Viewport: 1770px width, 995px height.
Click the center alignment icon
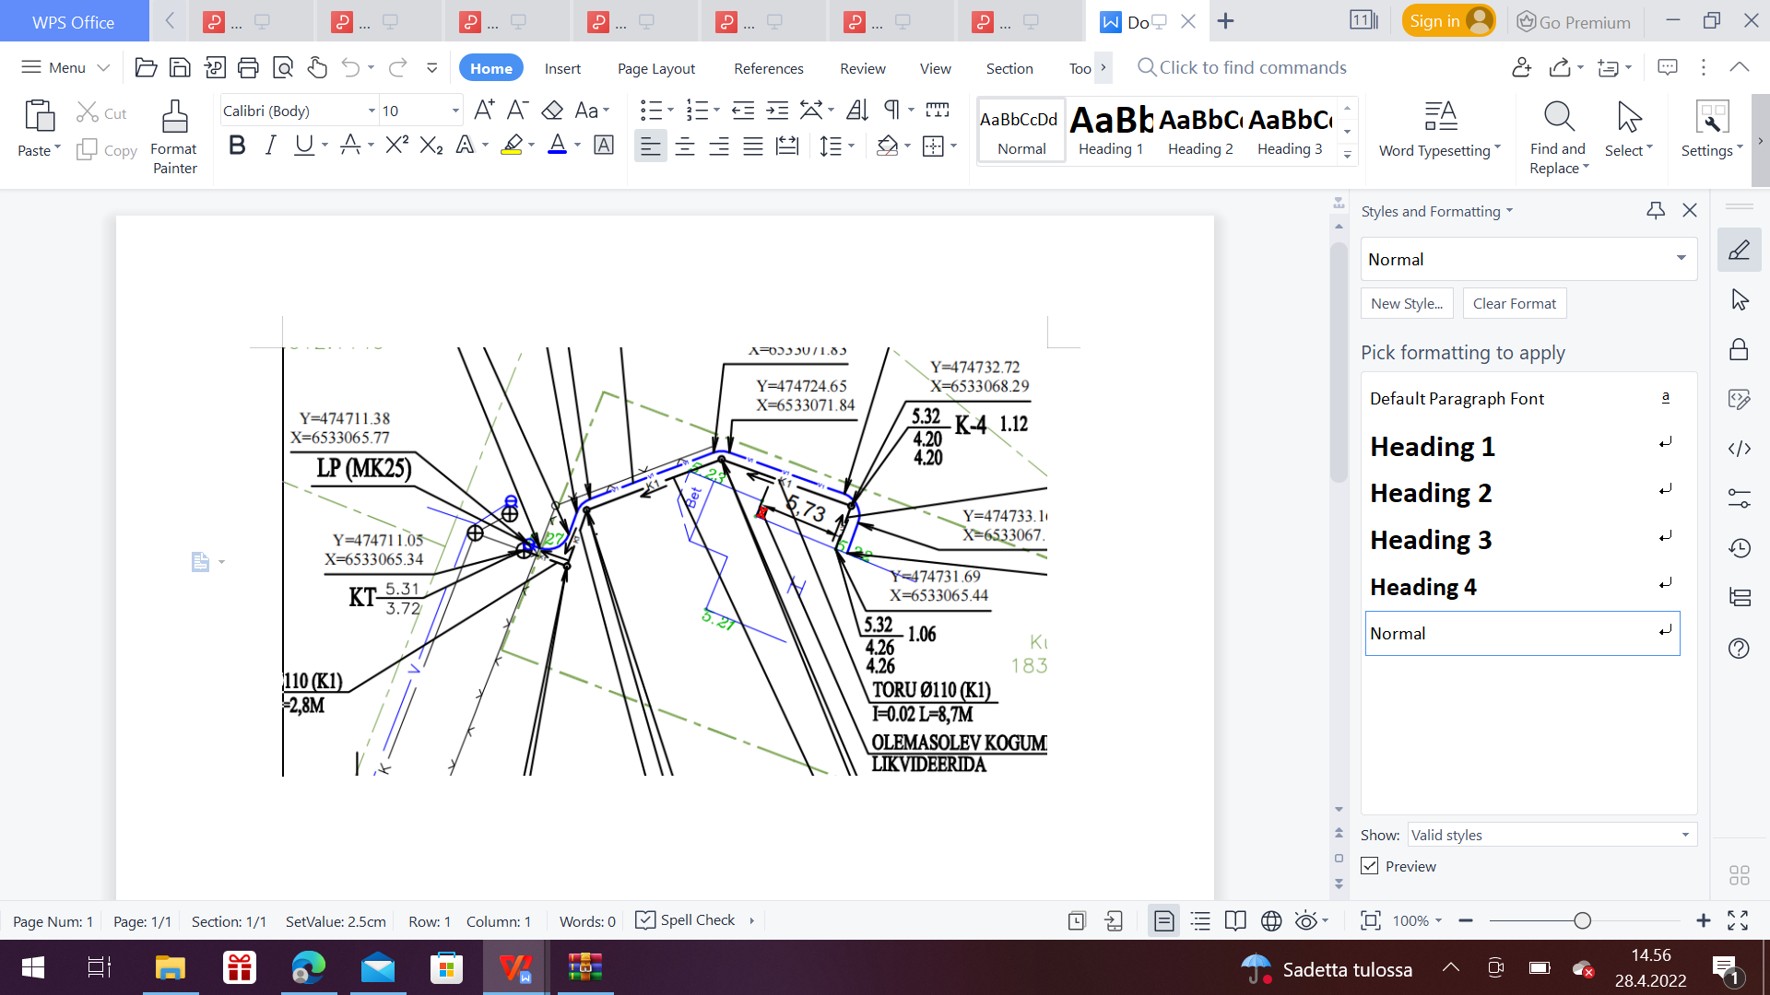coord(685,146)
